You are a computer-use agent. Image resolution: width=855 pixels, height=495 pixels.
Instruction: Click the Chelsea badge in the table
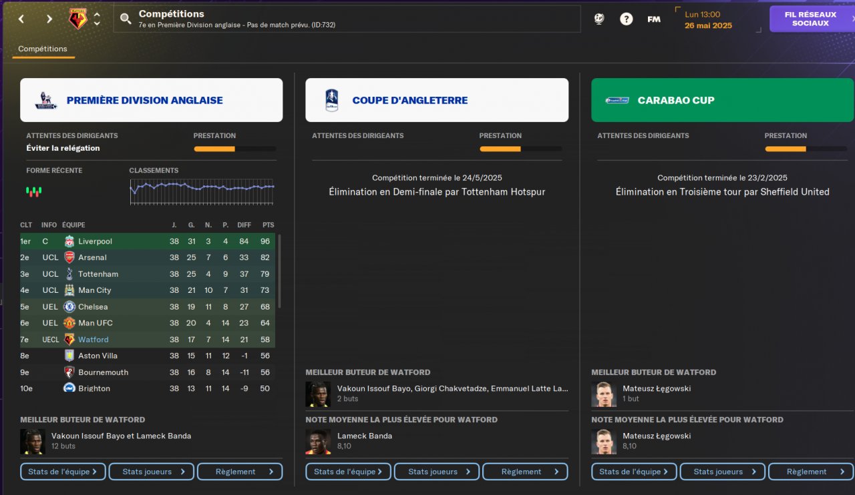[69, 307]
